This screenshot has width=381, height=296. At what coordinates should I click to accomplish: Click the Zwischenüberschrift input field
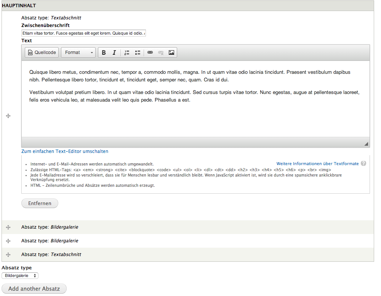83,33
